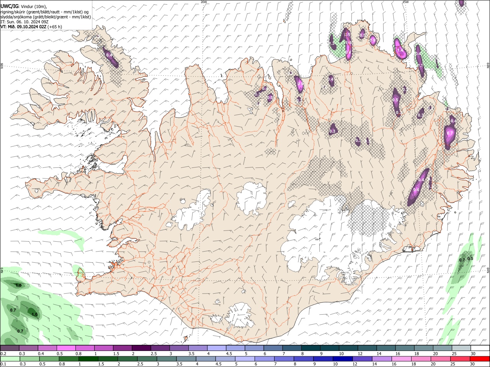Click the darkest green 1 rain legend swatch
The height and width of the screenshot is (367, 490).
[88, 359]
